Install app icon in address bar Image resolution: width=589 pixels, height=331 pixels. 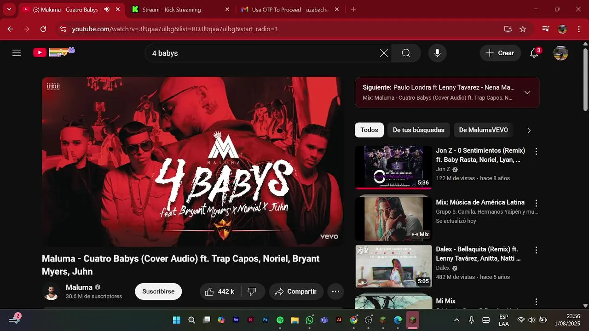coord(508,29)
